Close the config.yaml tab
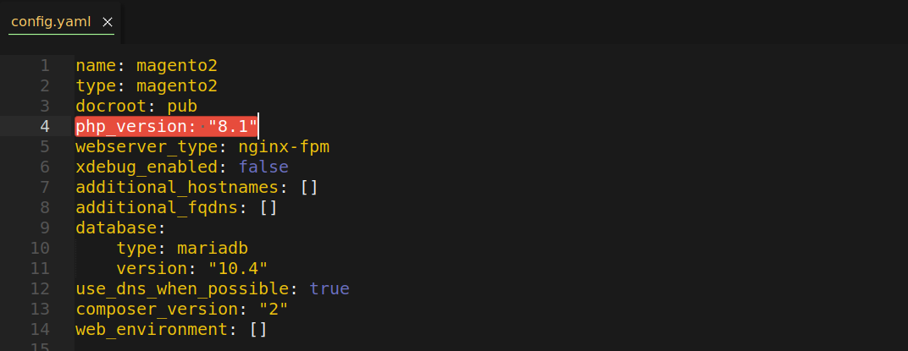The width and height of the screenshot is (908, 351). (x=107, y=22)
